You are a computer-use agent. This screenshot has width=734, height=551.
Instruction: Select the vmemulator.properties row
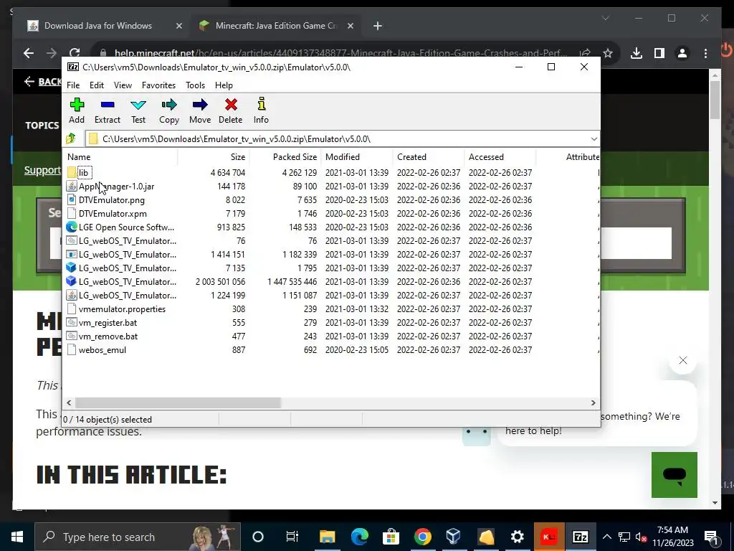pos(331,309)
